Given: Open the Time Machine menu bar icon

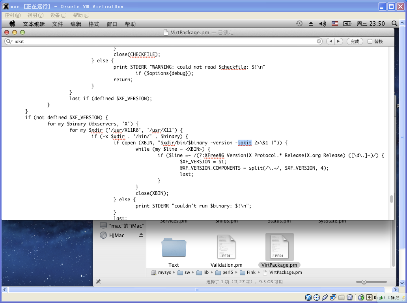Looking at the screenshot, I should click(x=299, y=24).
